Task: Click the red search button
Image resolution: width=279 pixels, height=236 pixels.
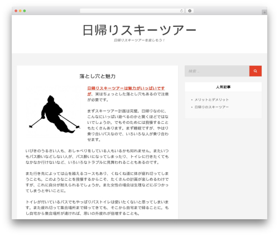Action: point(256,71)
